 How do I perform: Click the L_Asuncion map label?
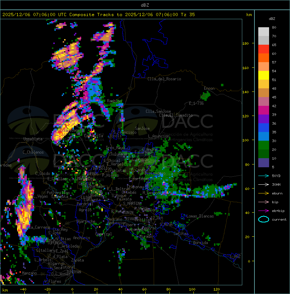(x=159, y=136)
